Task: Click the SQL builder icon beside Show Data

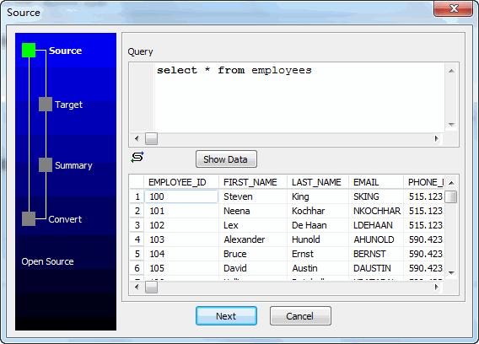Action: point(137,157)
